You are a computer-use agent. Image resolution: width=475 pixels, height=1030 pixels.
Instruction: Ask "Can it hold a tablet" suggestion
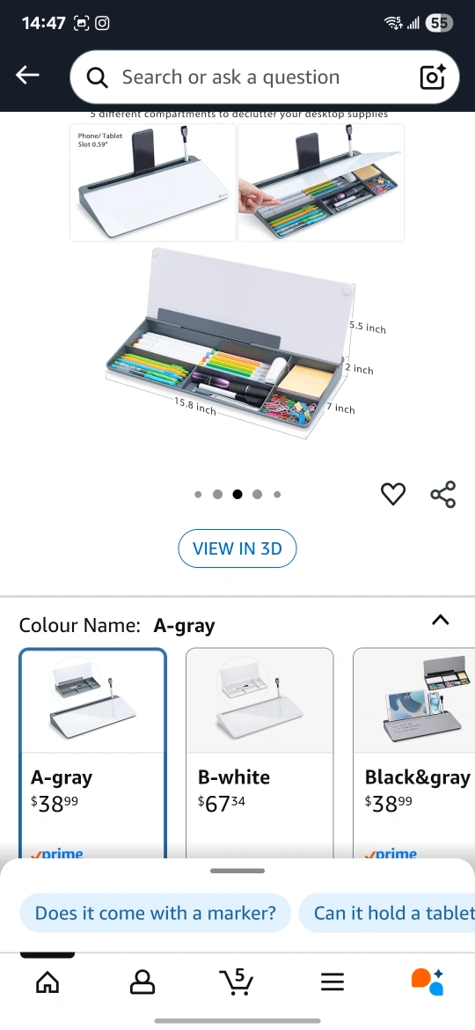coord(387,913)
